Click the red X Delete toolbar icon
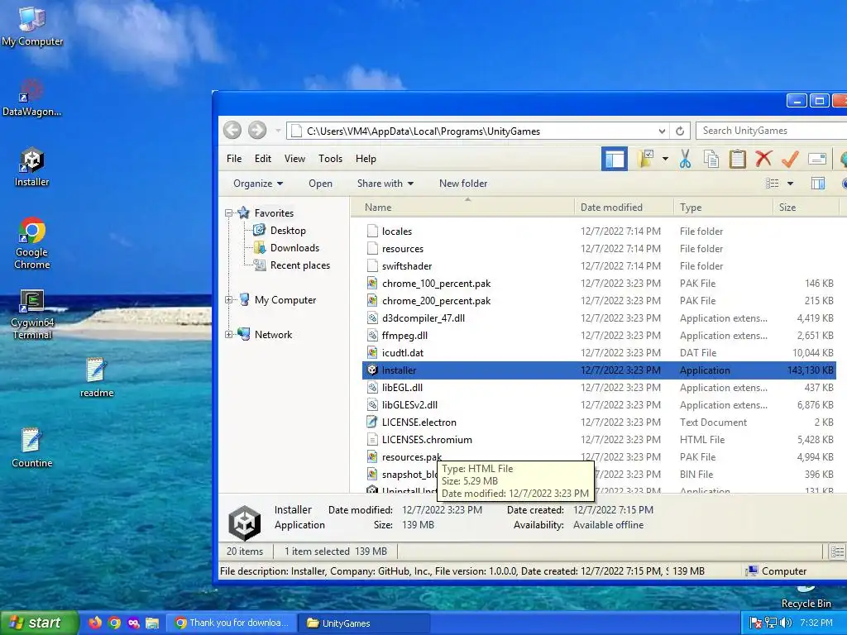The width and height of the screenshot is (847, 635). [x=763, y=159]
